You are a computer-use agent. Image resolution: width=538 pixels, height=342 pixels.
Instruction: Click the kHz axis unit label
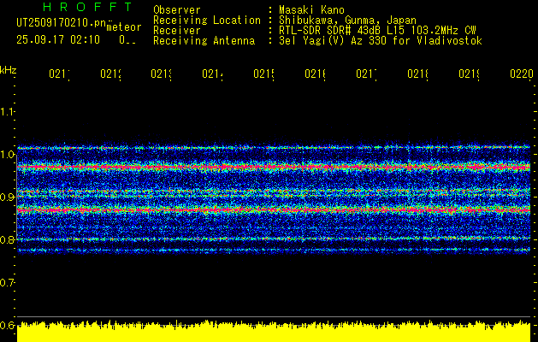[9, 70]
